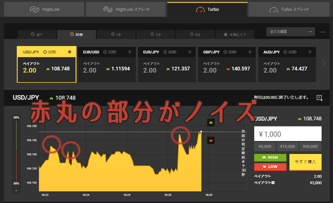Select the 1分 duration filter
Viewport: 333px width, 203px height.
(x=116, y=34)
